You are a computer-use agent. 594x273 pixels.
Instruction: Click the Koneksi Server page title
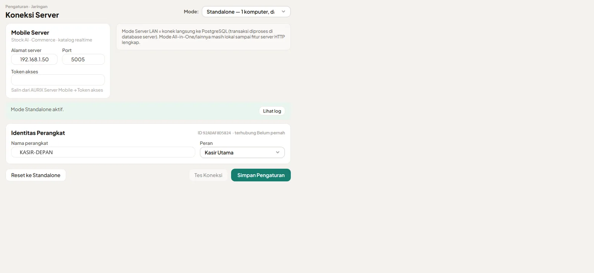click(32, 15)
